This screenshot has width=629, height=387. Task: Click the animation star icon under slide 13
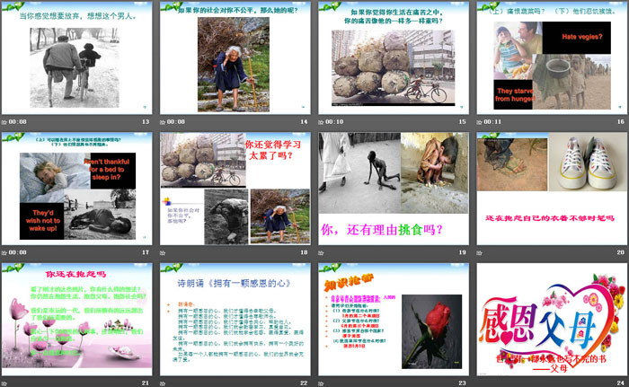point(4,122)
